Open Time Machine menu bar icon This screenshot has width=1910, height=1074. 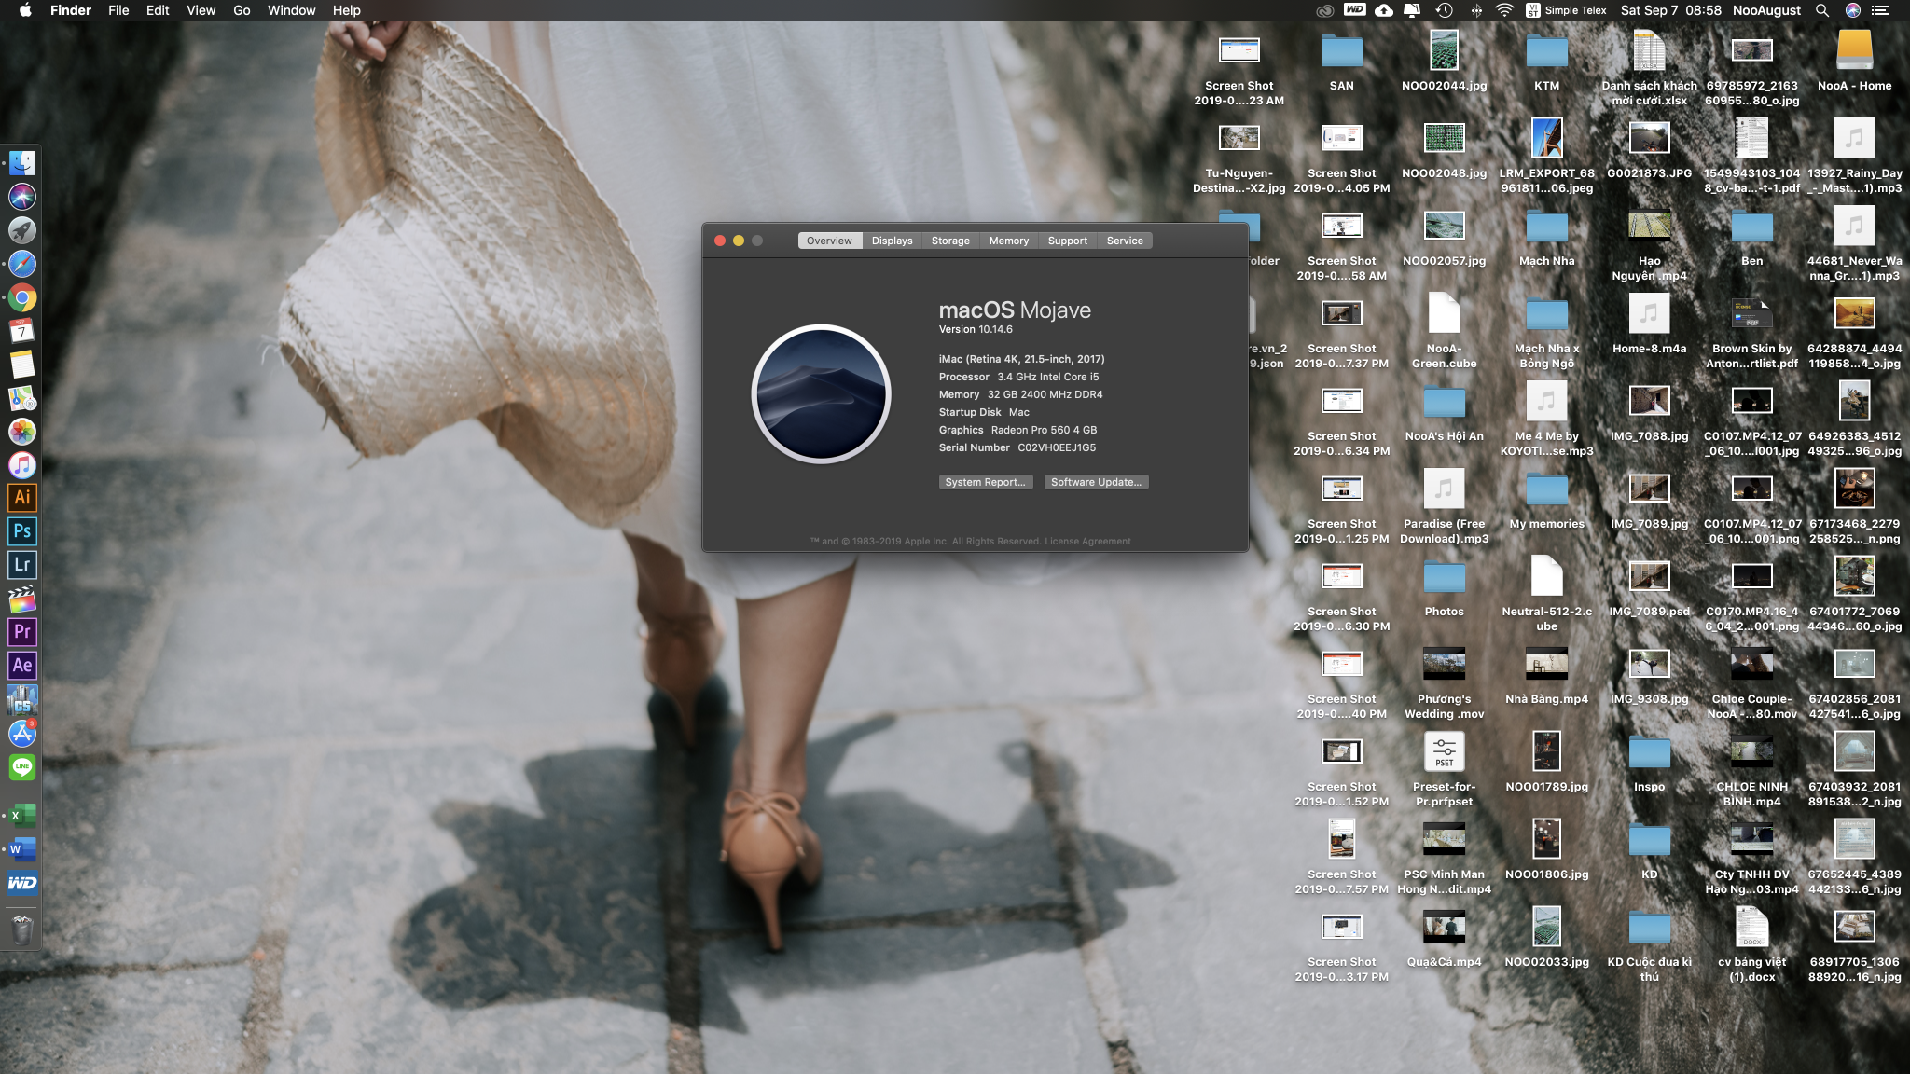click(x=1444, y=10)
